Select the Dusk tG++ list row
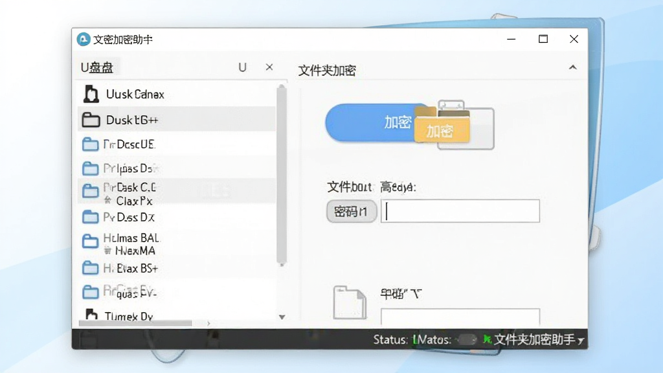The width and height of the screenshot is (663, 373). [177, 120]
